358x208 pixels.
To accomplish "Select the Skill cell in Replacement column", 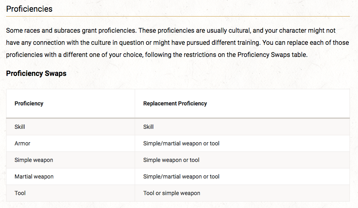I will click(148, 127).
